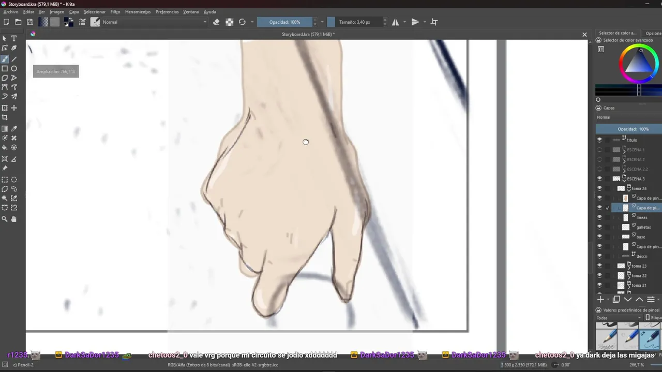Select the freehand brush tool
Viewport: 662px width, 372px height.
[5, 59]
